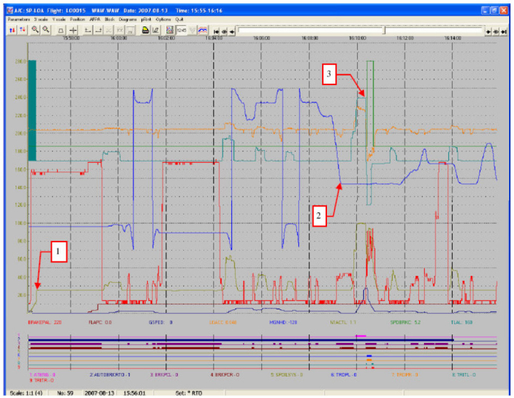Click the TLAL: 160 legend label

click(x=462, y=322)
